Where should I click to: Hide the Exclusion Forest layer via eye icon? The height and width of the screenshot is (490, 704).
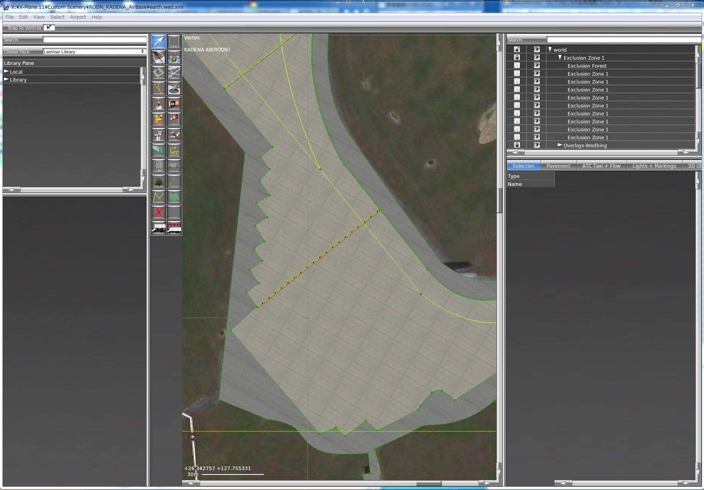(537, 66)
